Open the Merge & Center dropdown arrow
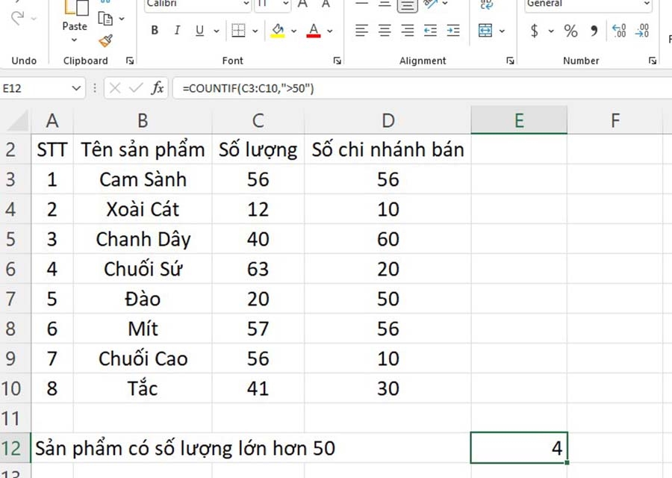 pos(502,31)
